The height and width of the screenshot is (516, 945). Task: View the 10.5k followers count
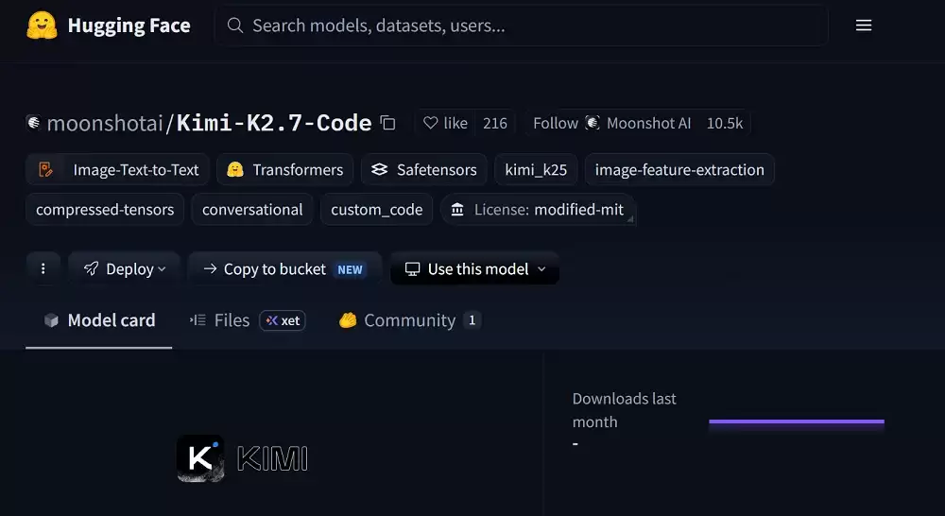click(x=725, y=123)
